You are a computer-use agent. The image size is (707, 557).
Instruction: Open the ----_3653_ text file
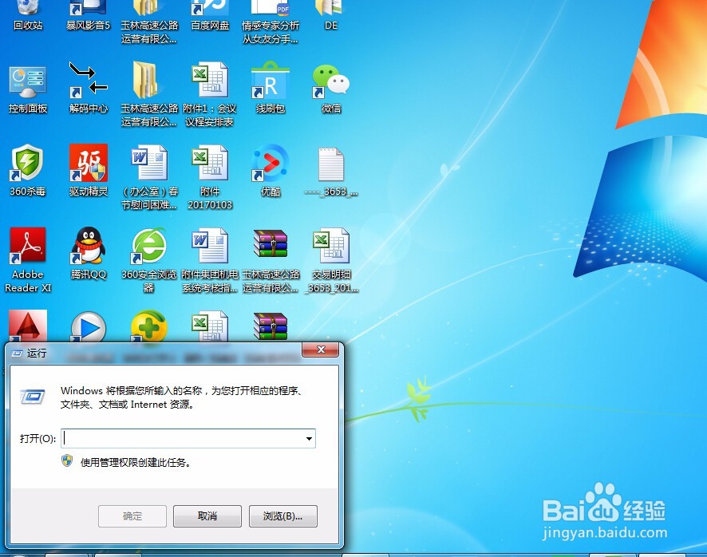tap(331, 172)
